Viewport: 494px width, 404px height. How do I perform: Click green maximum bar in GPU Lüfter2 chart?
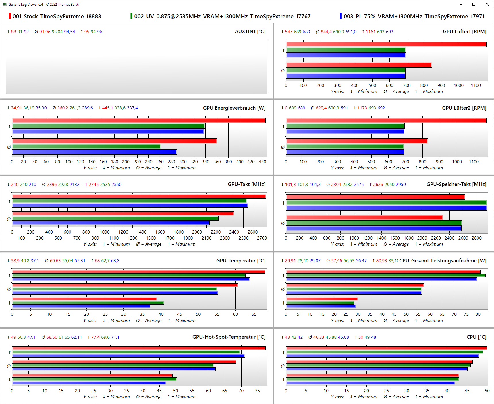tap(345, 126)
